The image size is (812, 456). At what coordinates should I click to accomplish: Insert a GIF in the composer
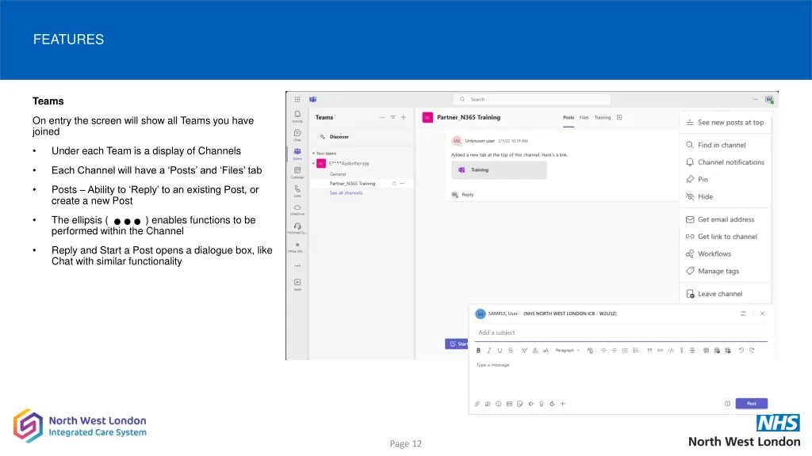510,404
